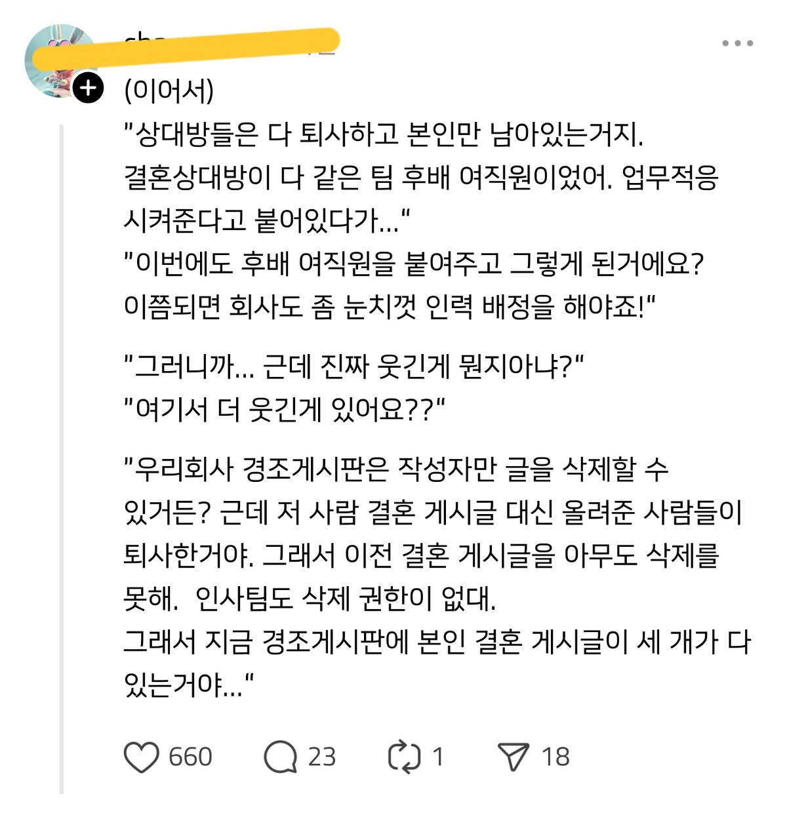Image resolution: width=787 pixels, height=813 pixels.
Task: Click the line starting "우리회사 경조게시판은"
Action: coord(397,469)
